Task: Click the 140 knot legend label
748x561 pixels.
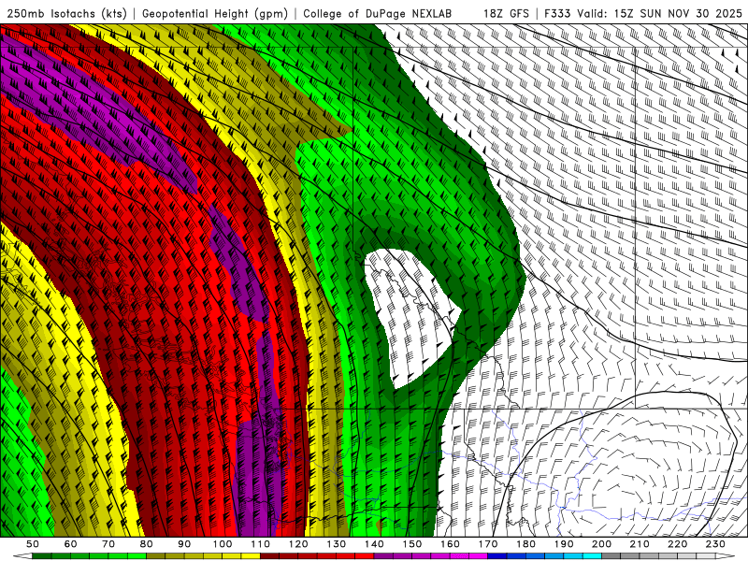Action: click(x=374, y=544)
